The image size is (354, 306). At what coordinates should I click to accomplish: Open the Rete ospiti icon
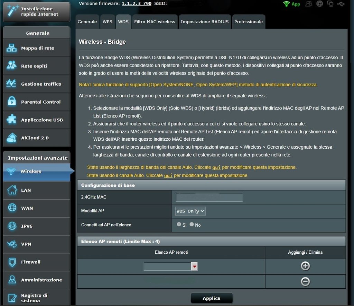click(x=11, y=65)
